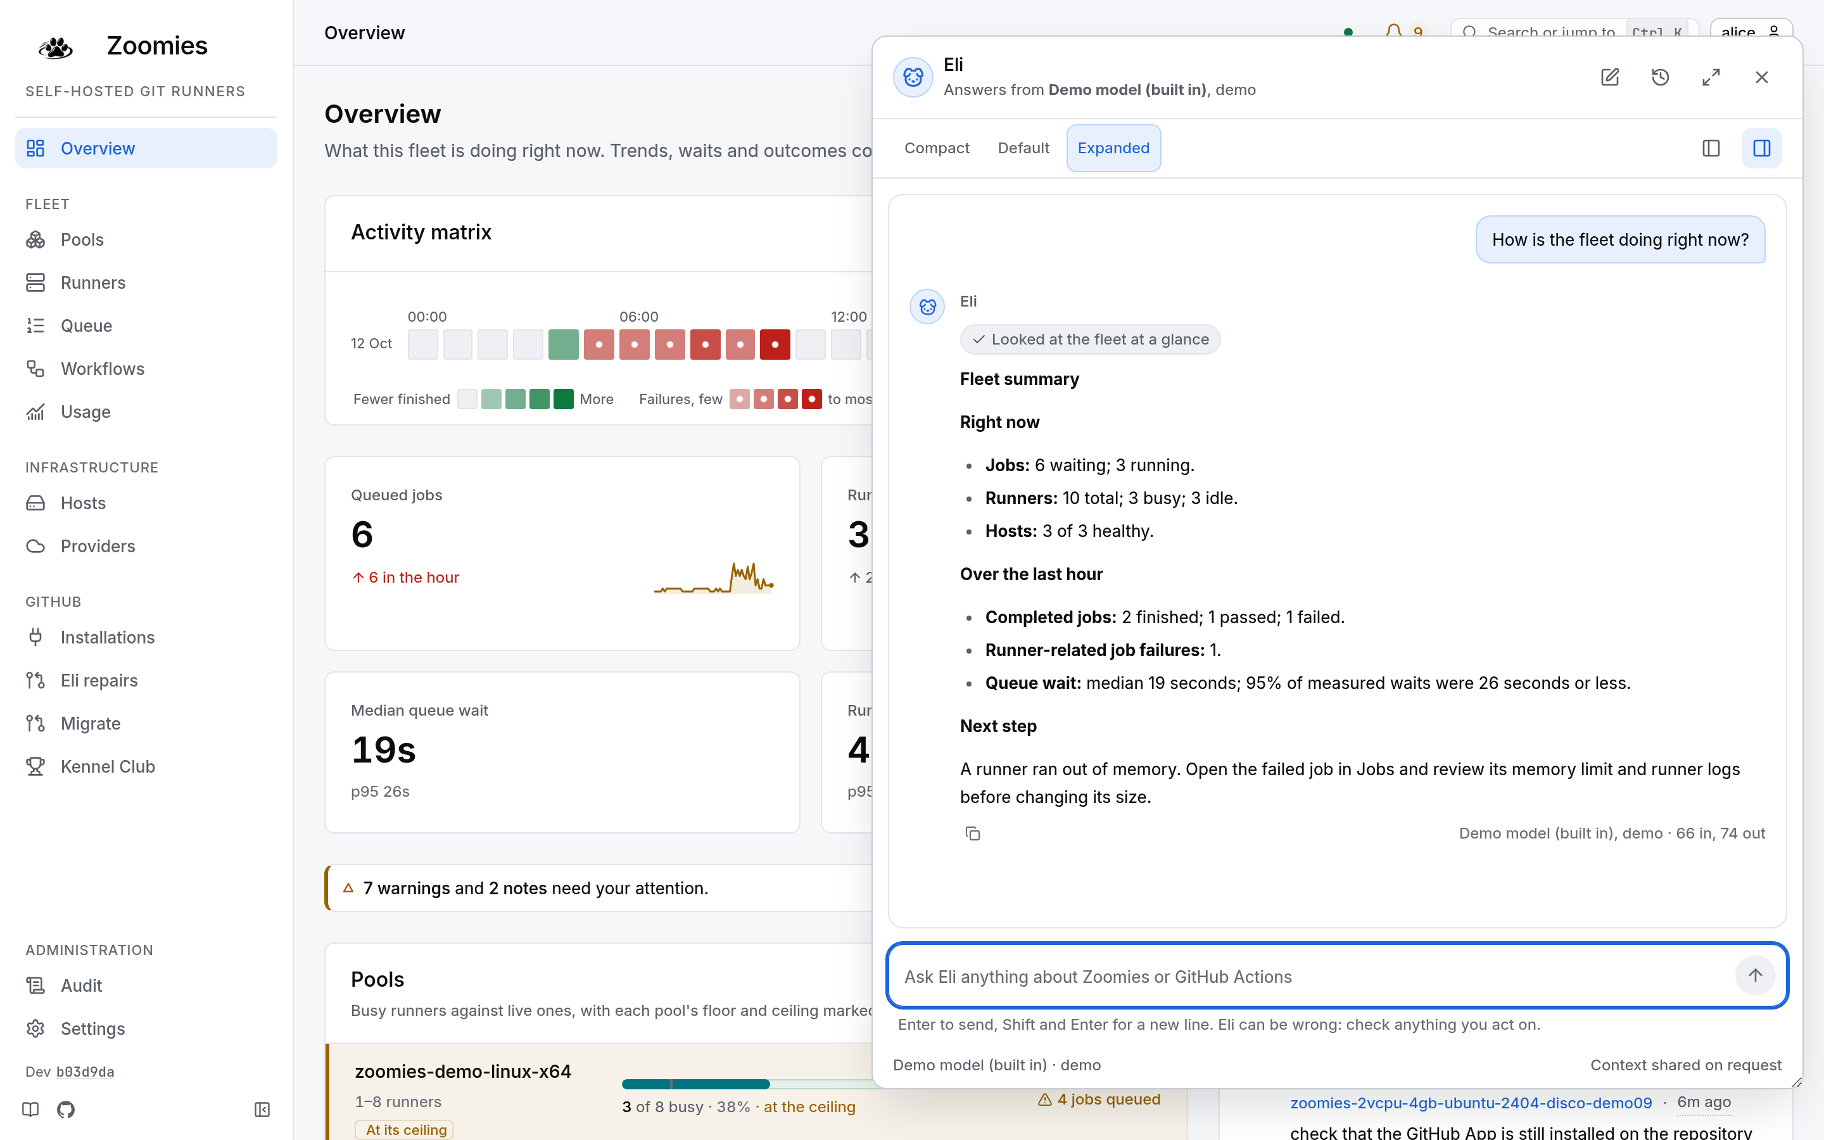Viewport: 1824px width, 1140px height.
Task: Open Queue page
Action: (146, 326)
